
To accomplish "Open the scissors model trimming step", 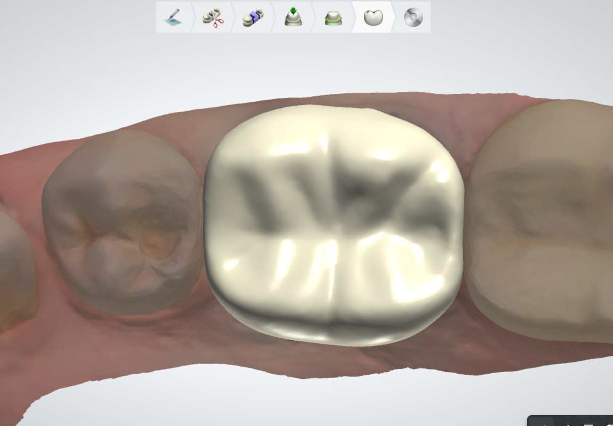I will coord(213,17).
